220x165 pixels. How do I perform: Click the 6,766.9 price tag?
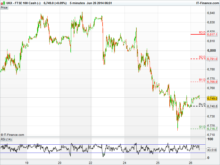point(212,82)
